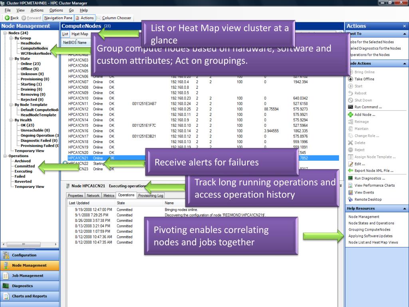Open Node List and Heat Map Views link

click(373, 242)
